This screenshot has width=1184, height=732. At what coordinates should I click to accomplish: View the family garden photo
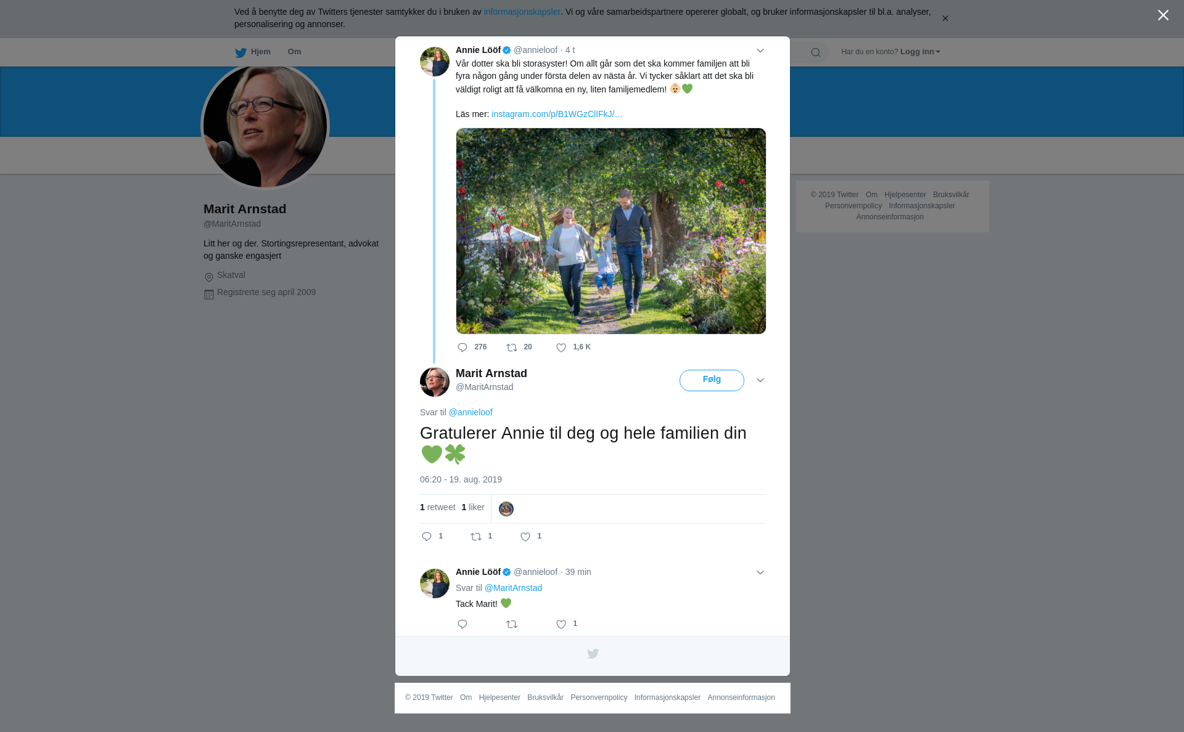tap(611, 231)
